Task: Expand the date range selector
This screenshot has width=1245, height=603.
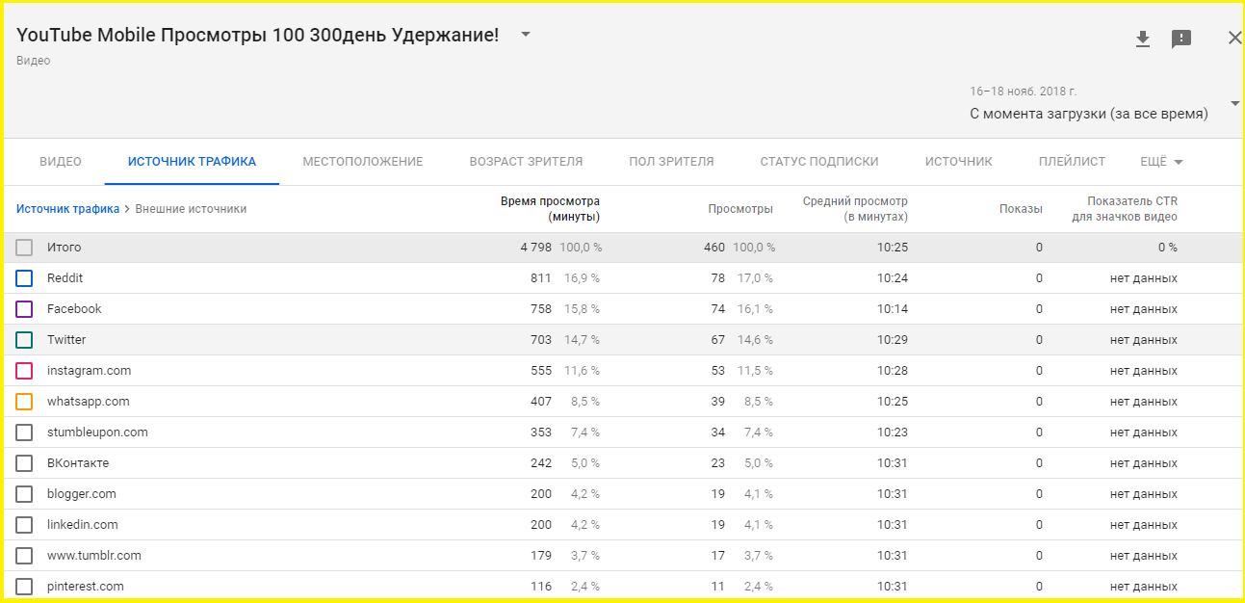Action: tap(1234, 103)
